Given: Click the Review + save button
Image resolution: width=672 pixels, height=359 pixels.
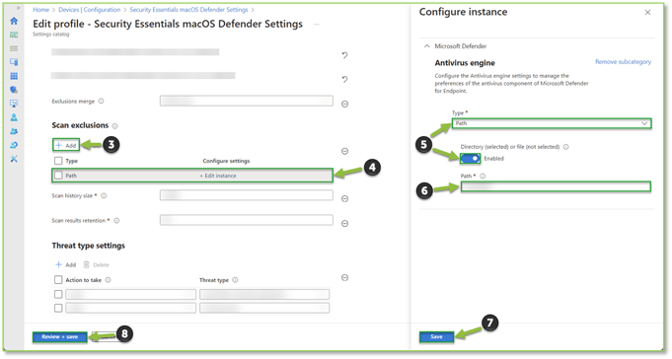Looking at the screenshot, I should click(x=60, y=336).
